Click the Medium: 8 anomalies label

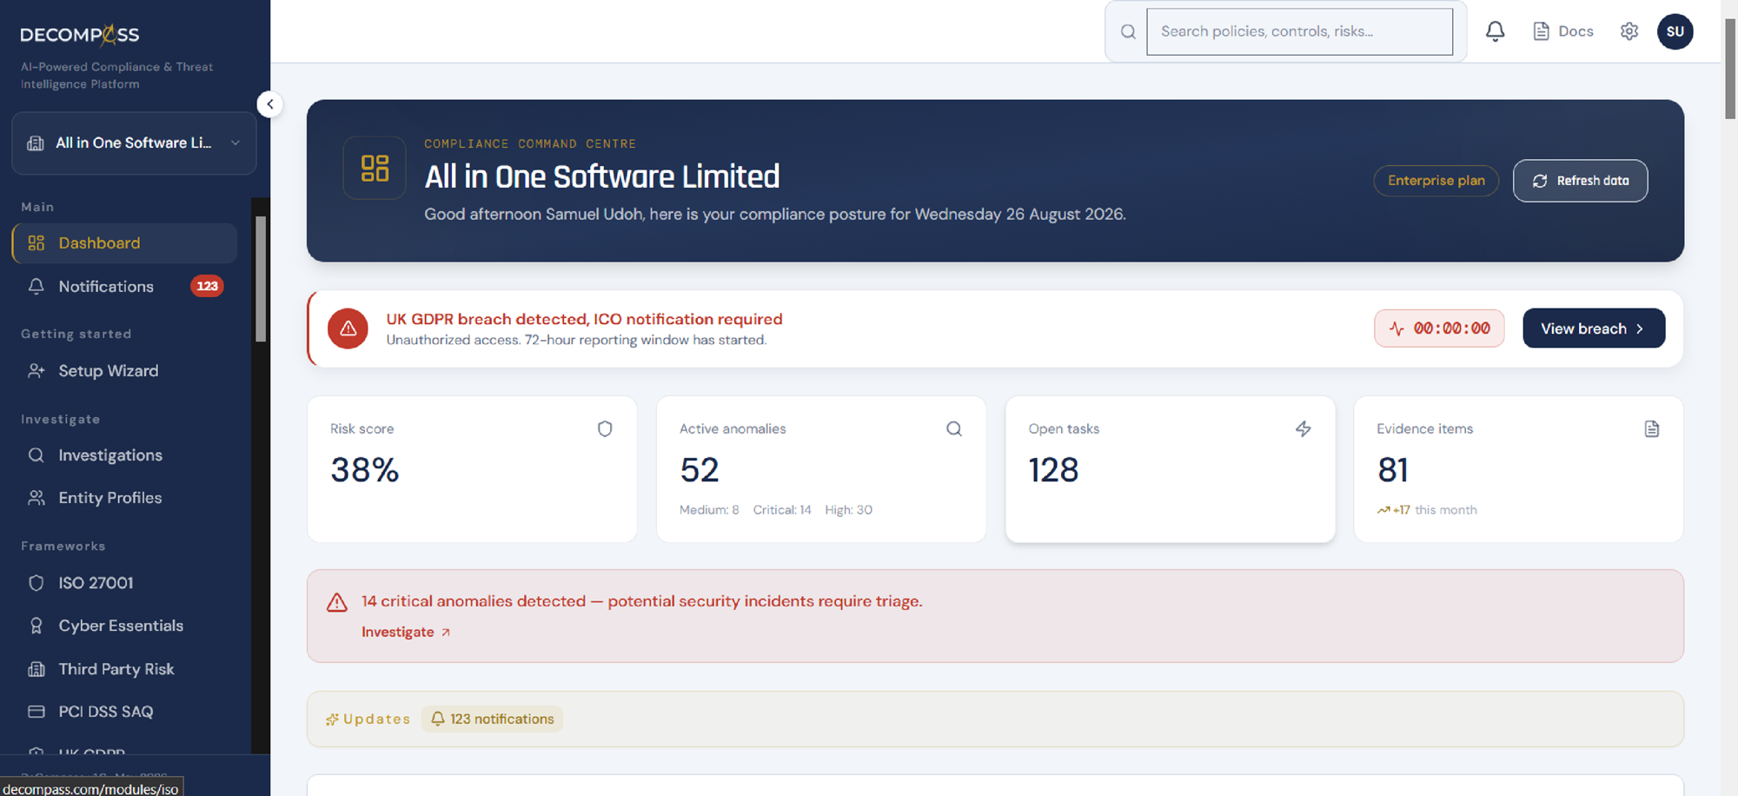[709, 510]
